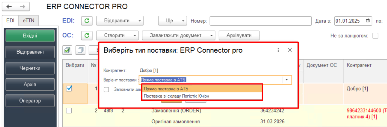Click into the 'Номер' search field
The height and width of the screenshot is (127, 387).
pos(260,21)
